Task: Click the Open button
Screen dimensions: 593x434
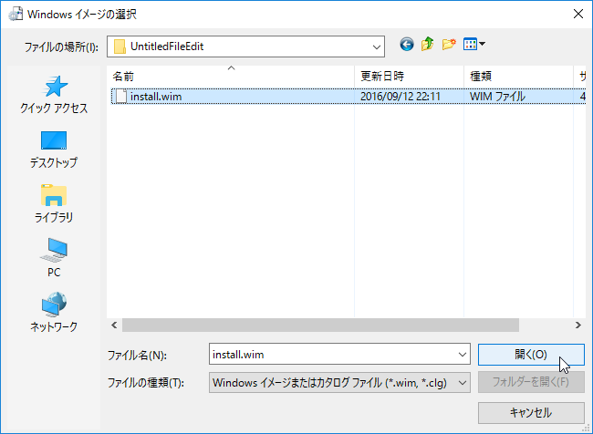Action: (x=530, y=355)
